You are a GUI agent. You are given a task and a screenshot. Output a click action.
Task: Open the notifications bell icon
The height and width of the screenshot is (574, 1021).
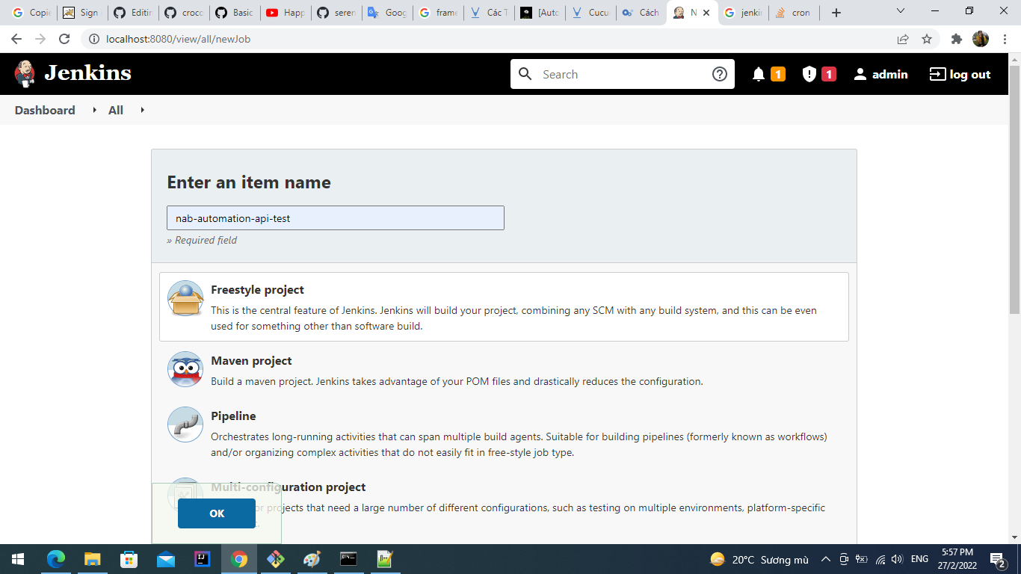pyautogui.click(x=759, y=74)
